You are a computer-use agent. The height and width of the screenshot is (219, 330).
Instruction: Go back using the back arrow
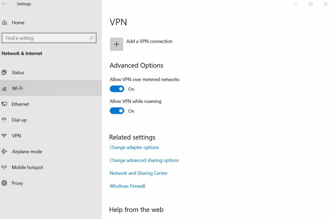(x=4, y=4)
